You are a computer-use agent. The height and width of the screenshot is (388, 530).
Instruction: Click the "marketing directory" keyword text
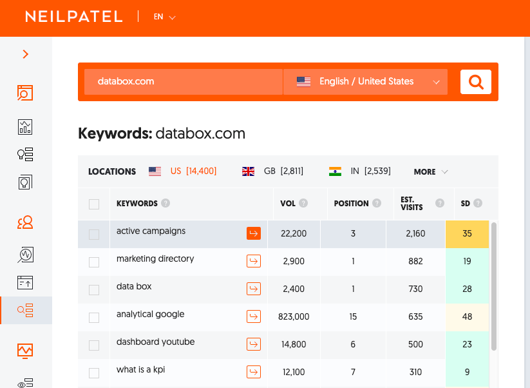(155, 259)
